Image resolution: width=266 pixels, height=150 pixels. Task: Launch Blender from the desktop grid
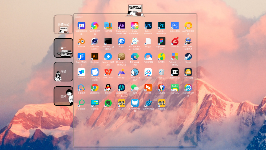pos(81,41)
